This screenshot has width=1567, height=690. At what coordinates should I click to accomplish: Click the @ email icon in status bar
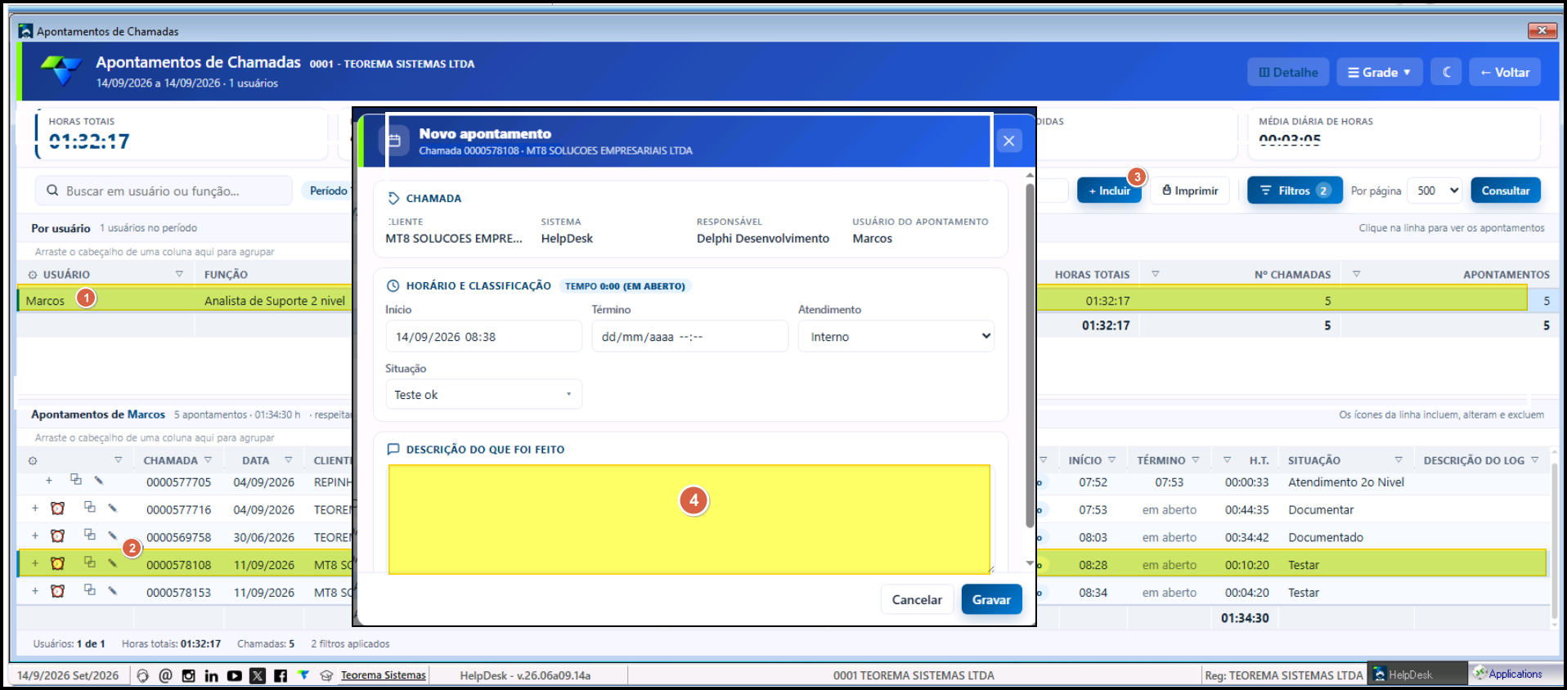[x=165, y=675]
